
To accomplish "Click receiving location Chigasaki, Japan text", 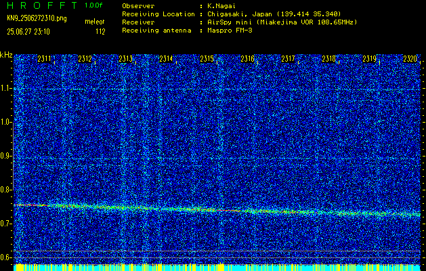I will coord(274,14).
